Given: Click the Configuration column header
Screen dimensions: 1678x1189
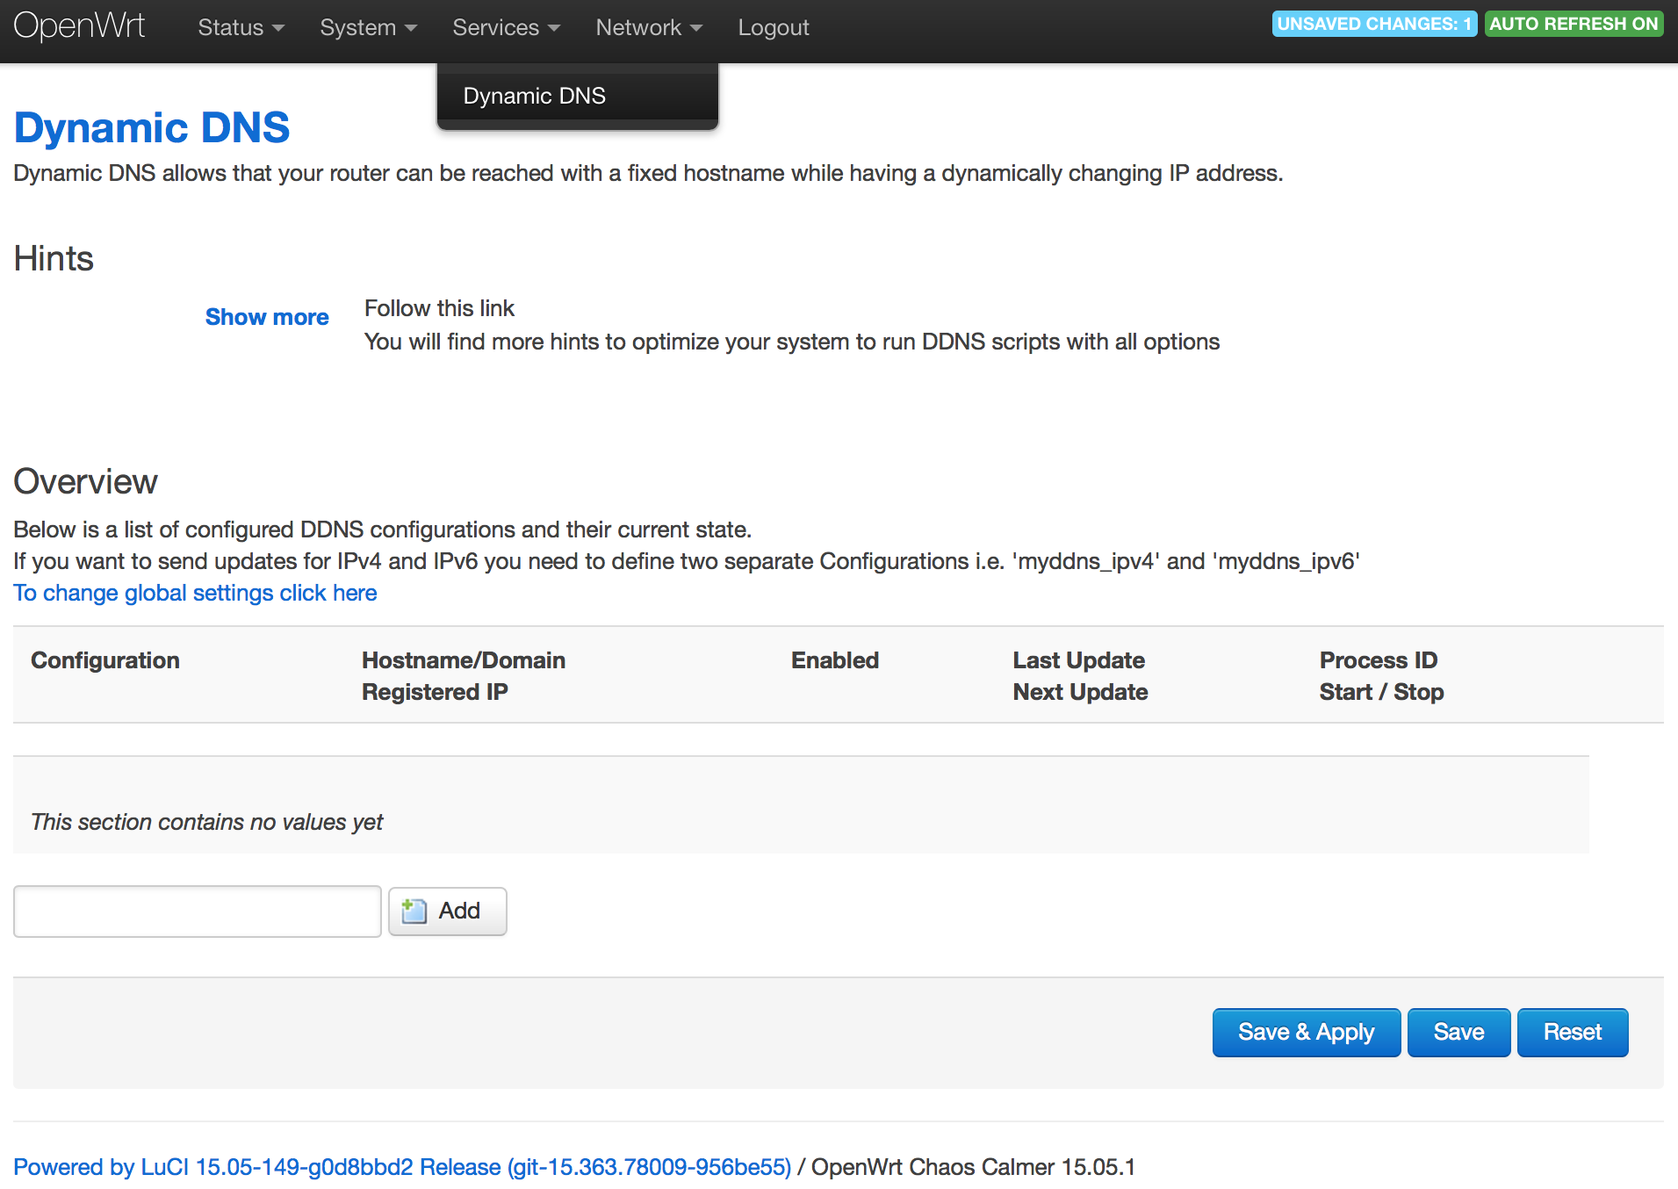Looking at the screenshot, I should point(105,660).
